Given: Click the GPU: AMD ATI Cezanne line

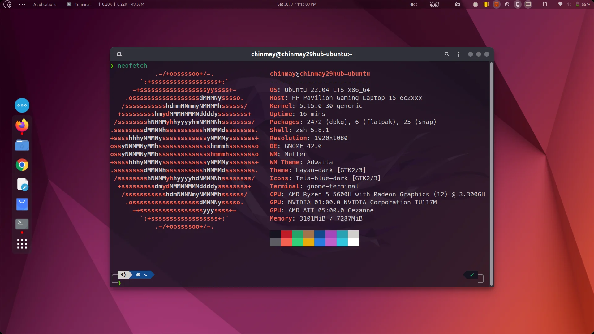Looking at the screenshot, I should click(322, 210).
